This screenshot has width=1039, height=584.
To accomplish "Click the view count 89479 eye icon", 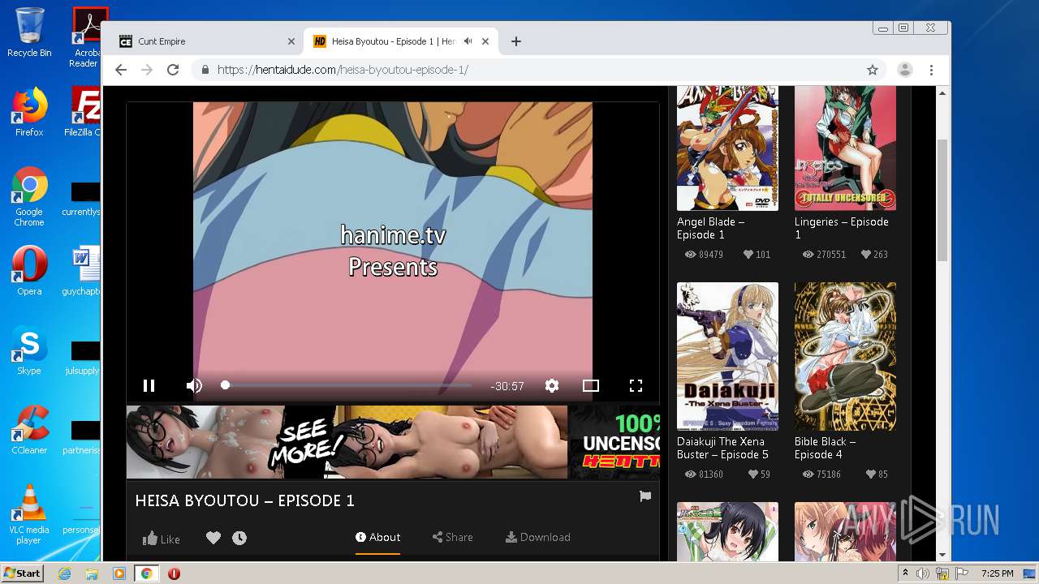I will coord(704,255).
